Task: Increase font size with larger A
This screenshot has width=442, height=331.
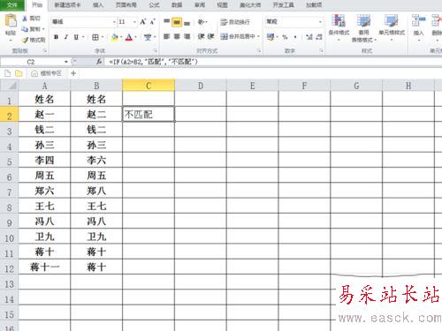Action: click(143, 22)
